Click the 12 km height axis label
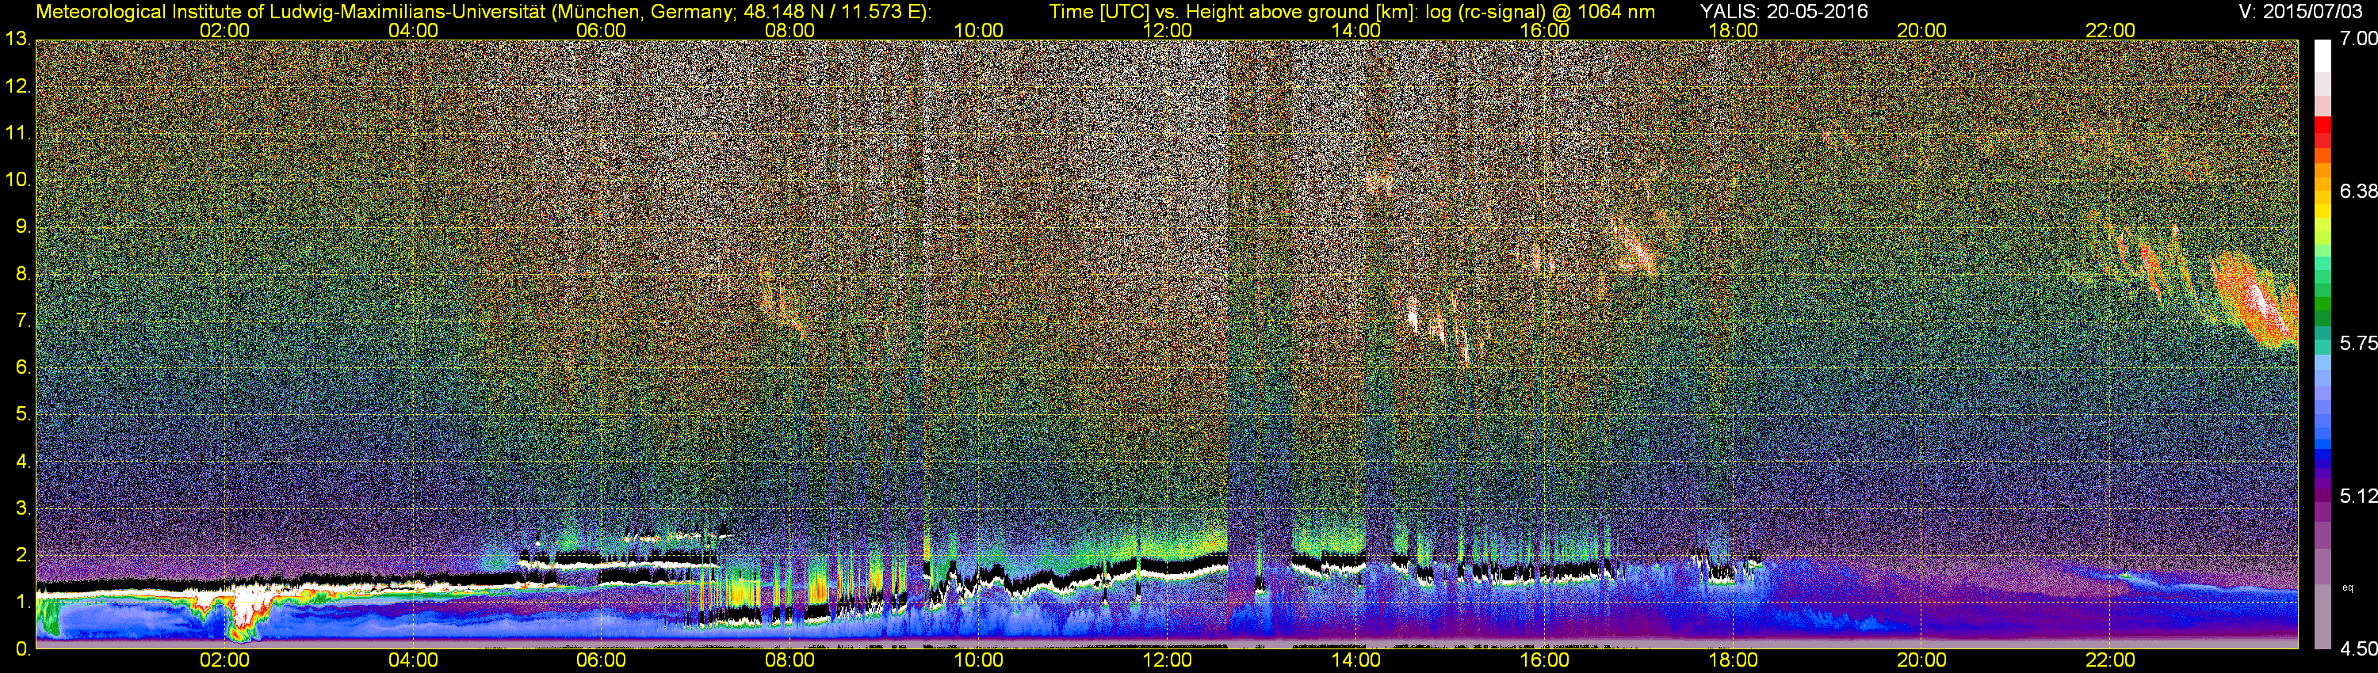The image size is (2378, 673). (17, 86)
